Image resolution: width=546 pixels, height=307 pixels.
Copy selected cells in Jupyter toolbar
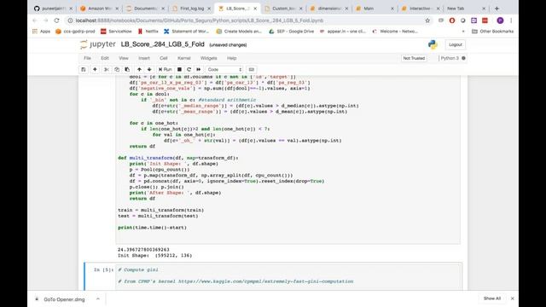pyautogui.click(x=117, y=70)
